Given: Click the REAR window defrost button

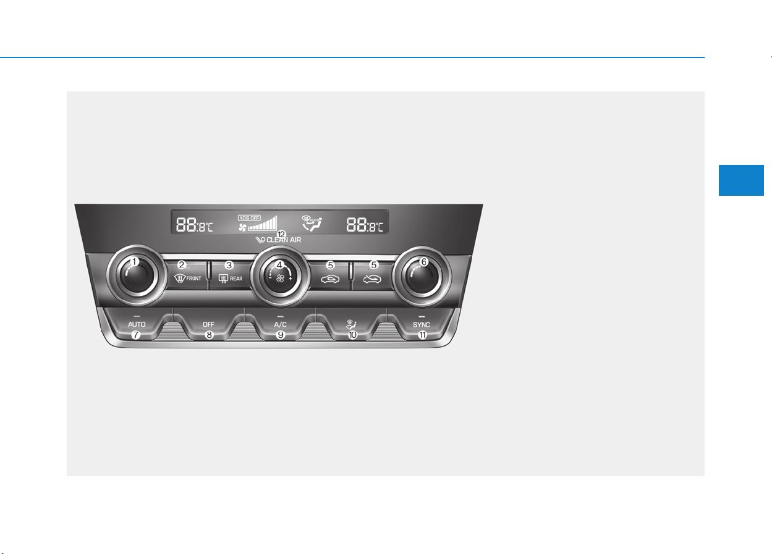Looking at the screenshot, I should tap(229, 274).
